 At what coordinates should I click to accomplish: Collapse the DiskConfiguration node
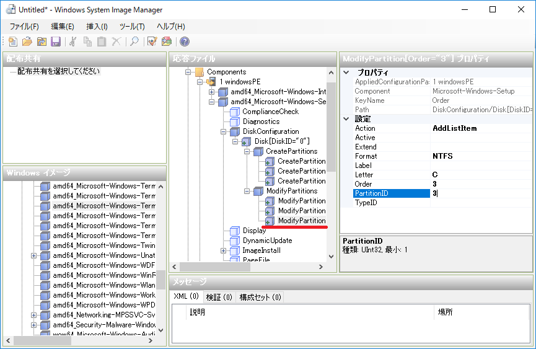point(223,131)
